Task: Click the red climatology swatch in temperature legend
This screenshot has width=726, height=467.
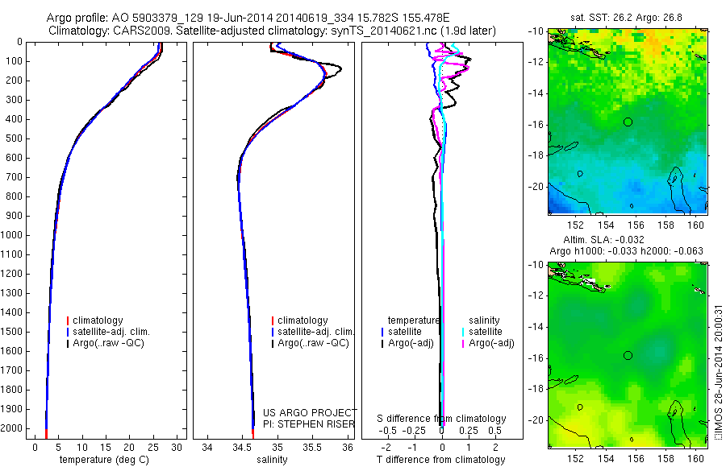Action: click(68, 320)
